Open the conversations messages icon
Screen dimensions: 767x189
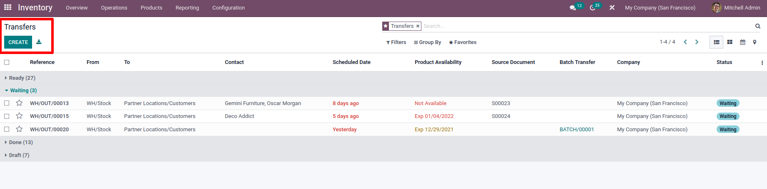(573, 8)
